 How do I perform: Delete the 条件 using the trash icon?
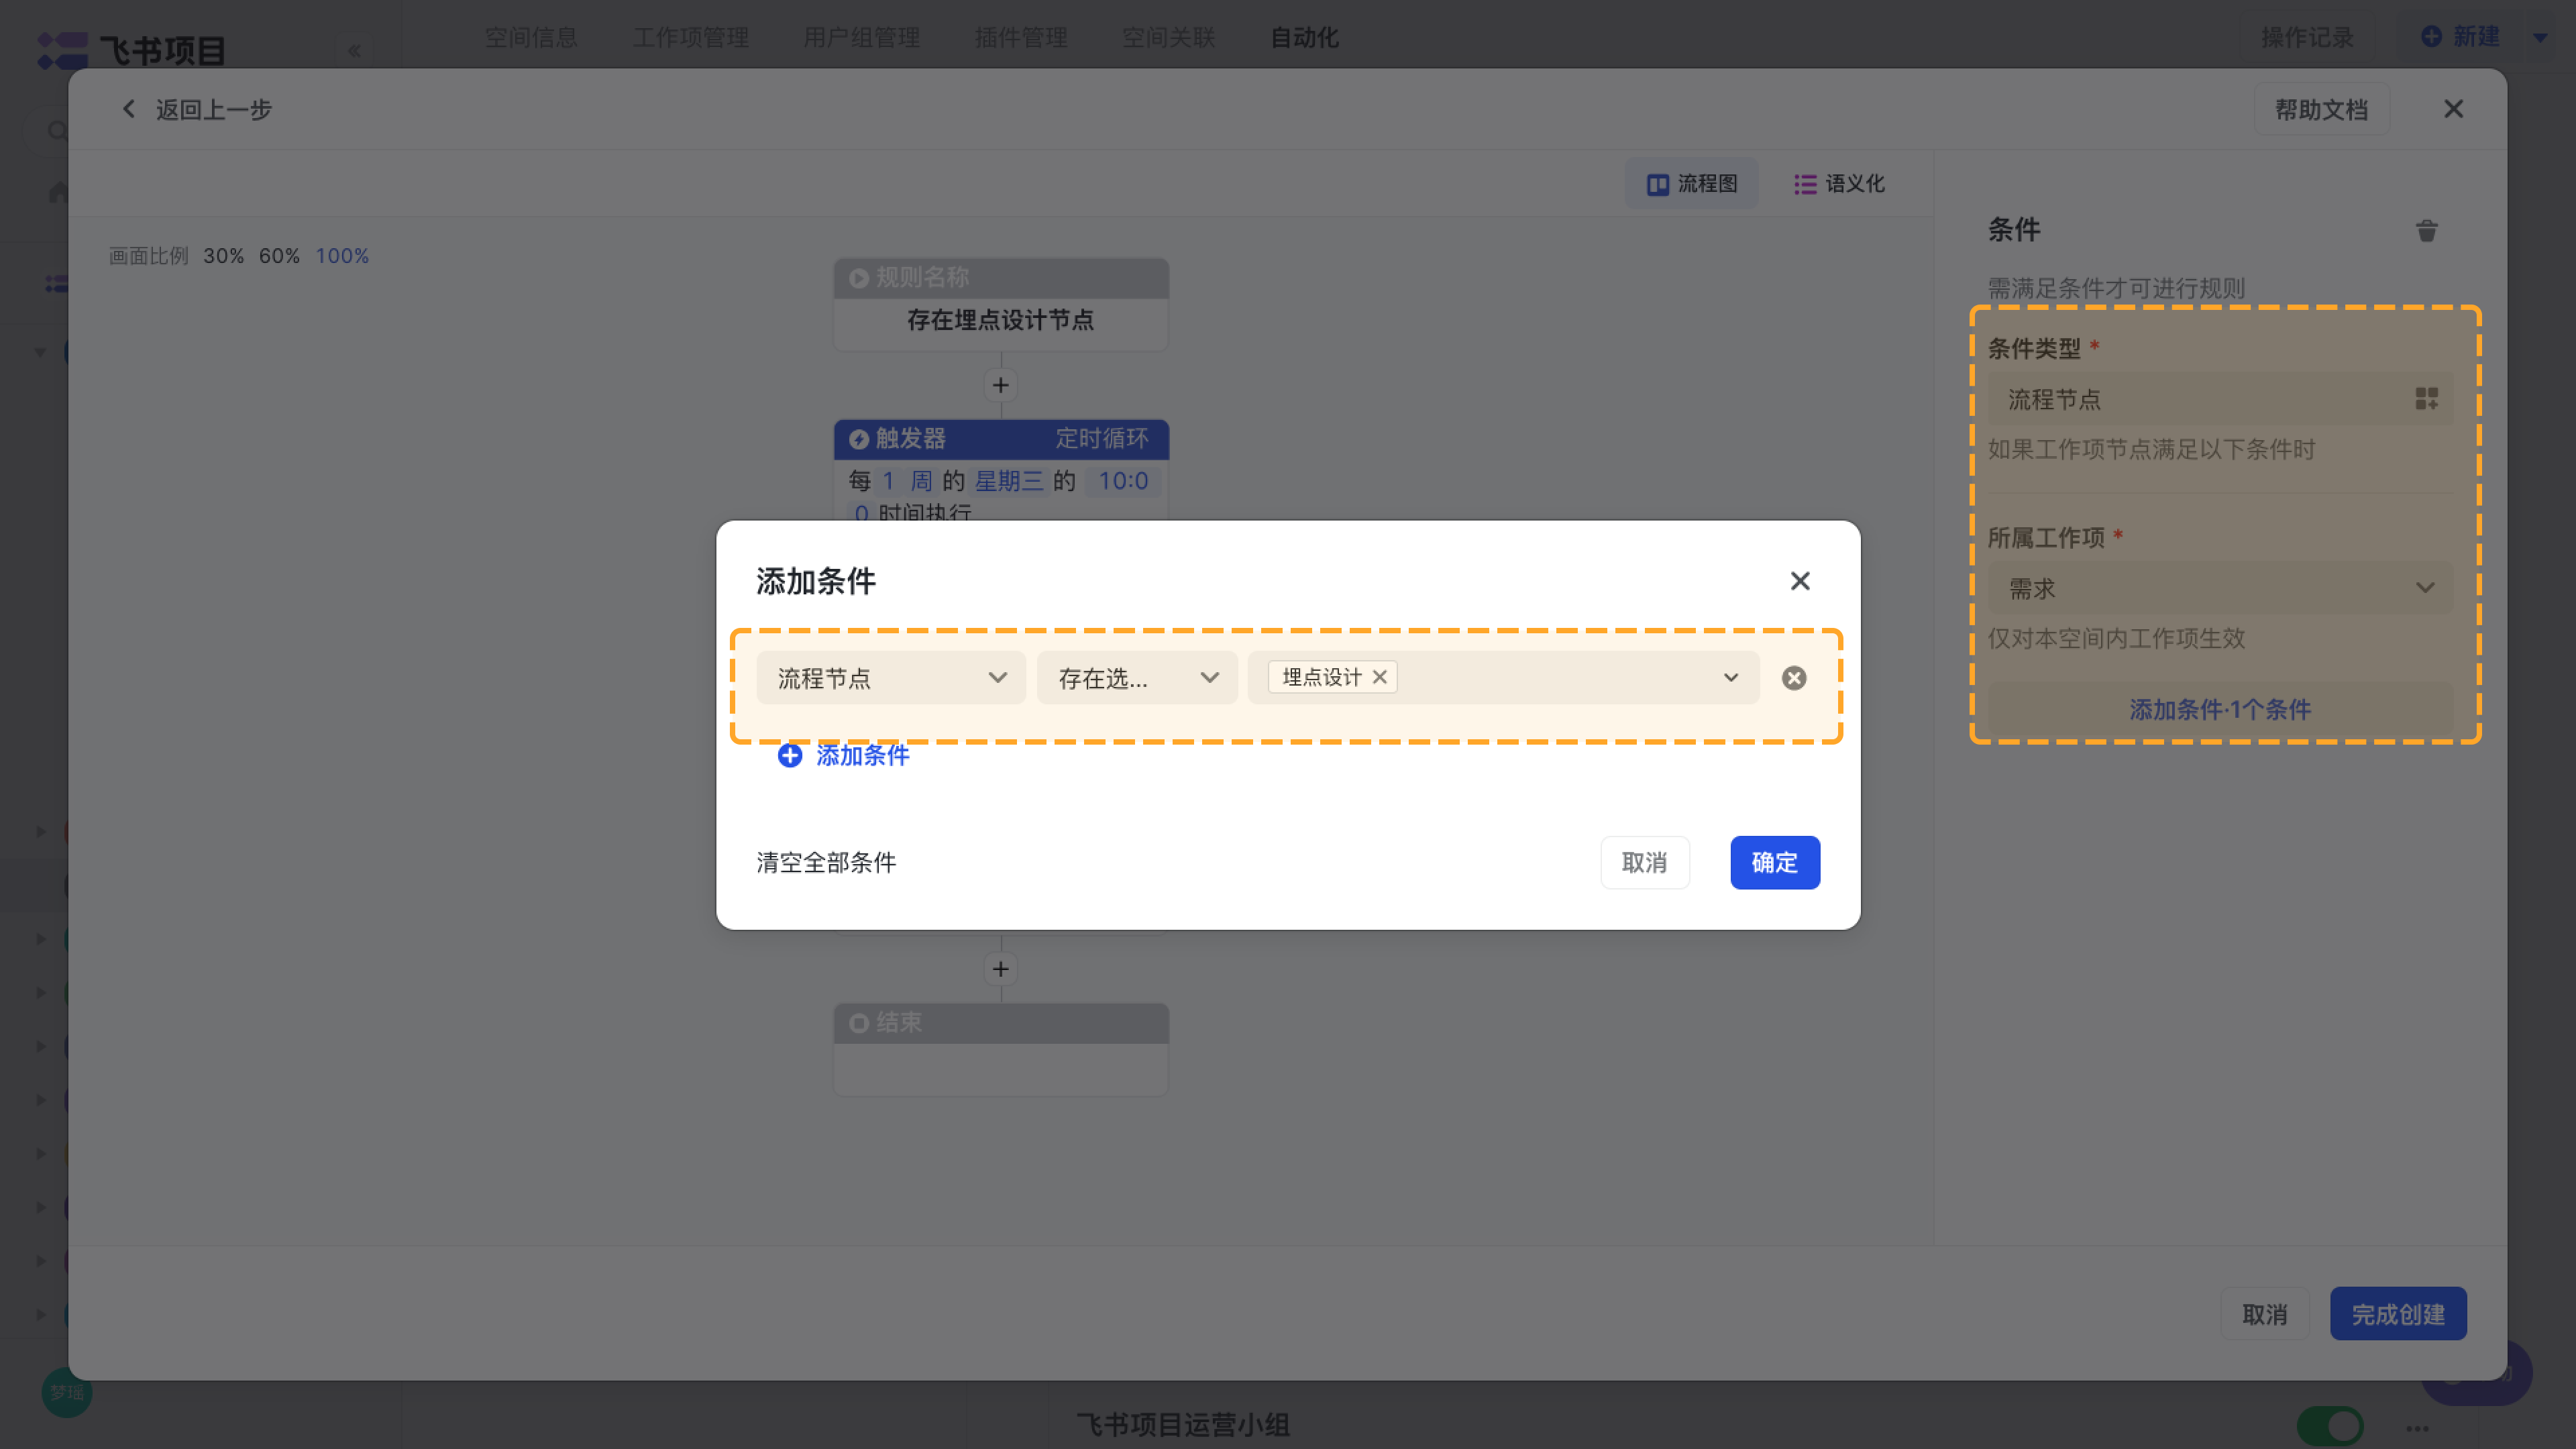click(2427, 231)
